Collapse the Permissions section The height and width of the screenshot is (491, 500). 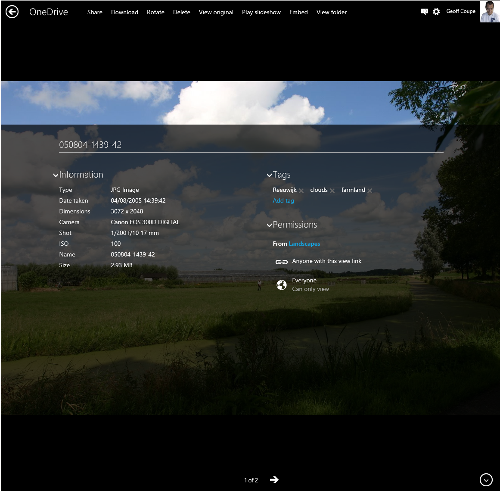point(269,225)
